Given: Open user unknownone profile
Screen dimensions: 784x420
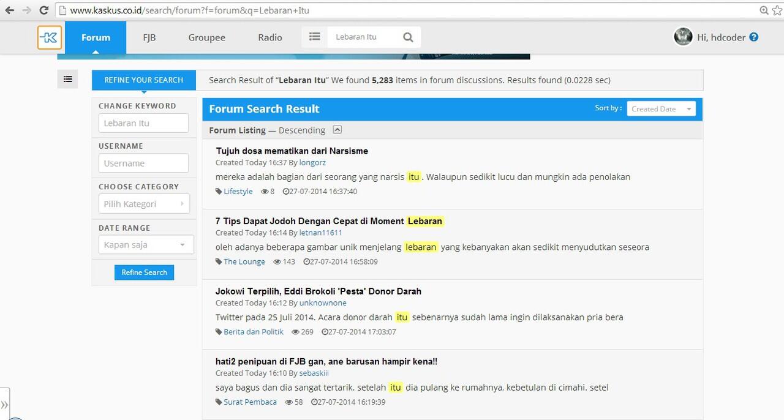Looking at the screenshot, I should pos(323,303).
